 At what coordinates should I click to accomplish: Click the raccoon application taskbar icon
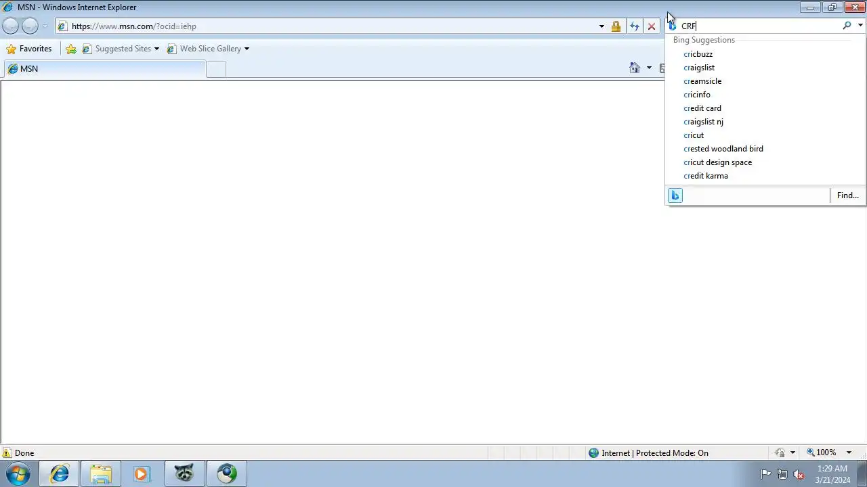pyautogui.click(x=184, y=474)
